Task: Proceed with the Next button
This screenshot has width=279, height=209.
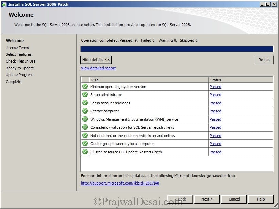Action: (207, 199)
